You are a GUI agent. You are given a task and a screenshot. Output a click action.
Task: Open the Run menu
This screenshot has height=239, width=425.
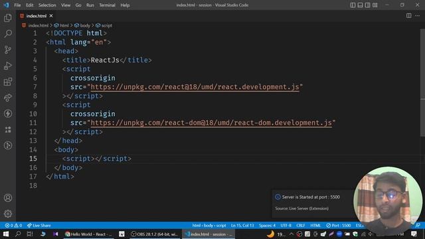90,5
